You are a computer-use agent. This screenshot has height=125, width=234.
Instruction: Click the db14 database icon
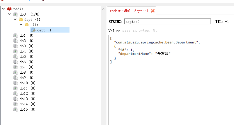[x=16, y=104]
